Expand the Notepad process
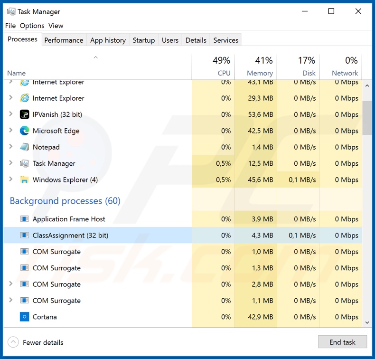Viewport: 375px width, 359px height. click(x=10, y=146)
